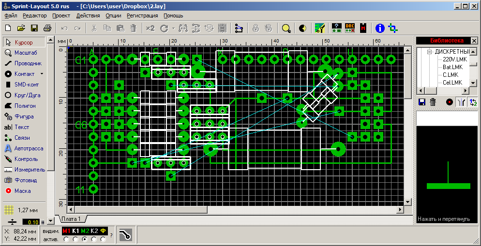Cut the selection with the scissors icon
Screen dimensions: 481x246
coord(94,28)
